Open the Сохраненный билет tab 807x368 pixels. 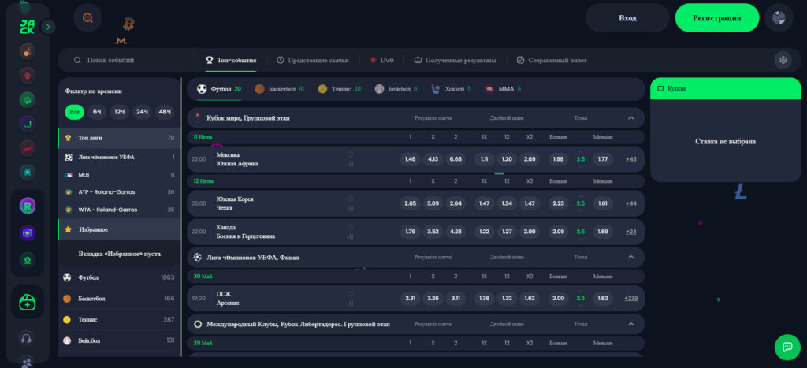coord(552,60)
